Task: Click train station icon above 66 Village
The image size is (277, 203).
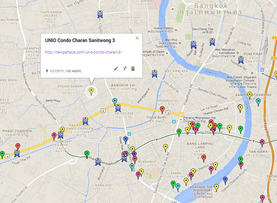Action: 118,108
